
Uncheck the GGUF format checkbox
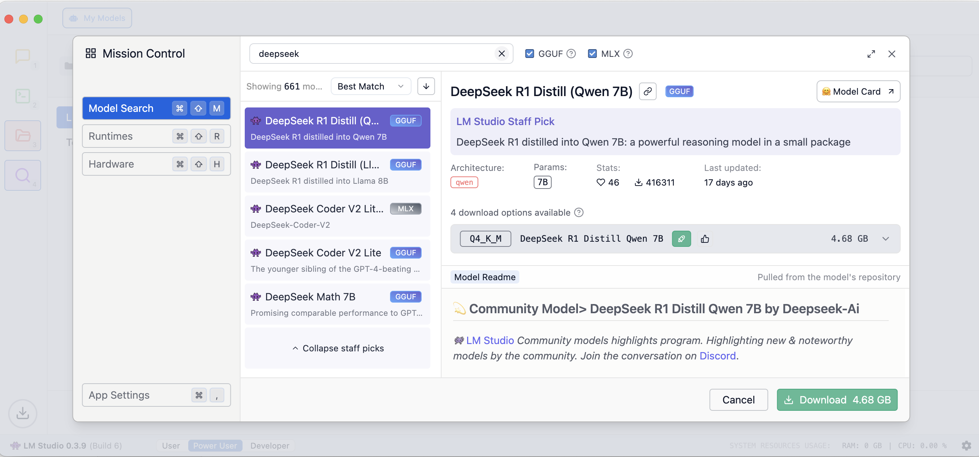(529, 54)
